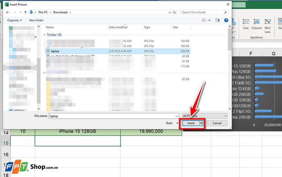Click the Insert button
Viewport: 282px width, 177px height.
click(191, 123)
